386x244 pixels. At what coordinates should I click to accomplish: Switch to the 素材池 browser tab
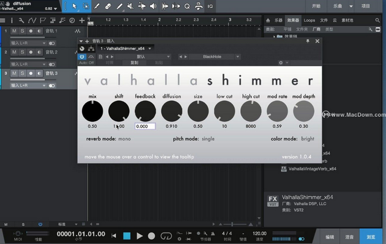[x=347, y=21]
